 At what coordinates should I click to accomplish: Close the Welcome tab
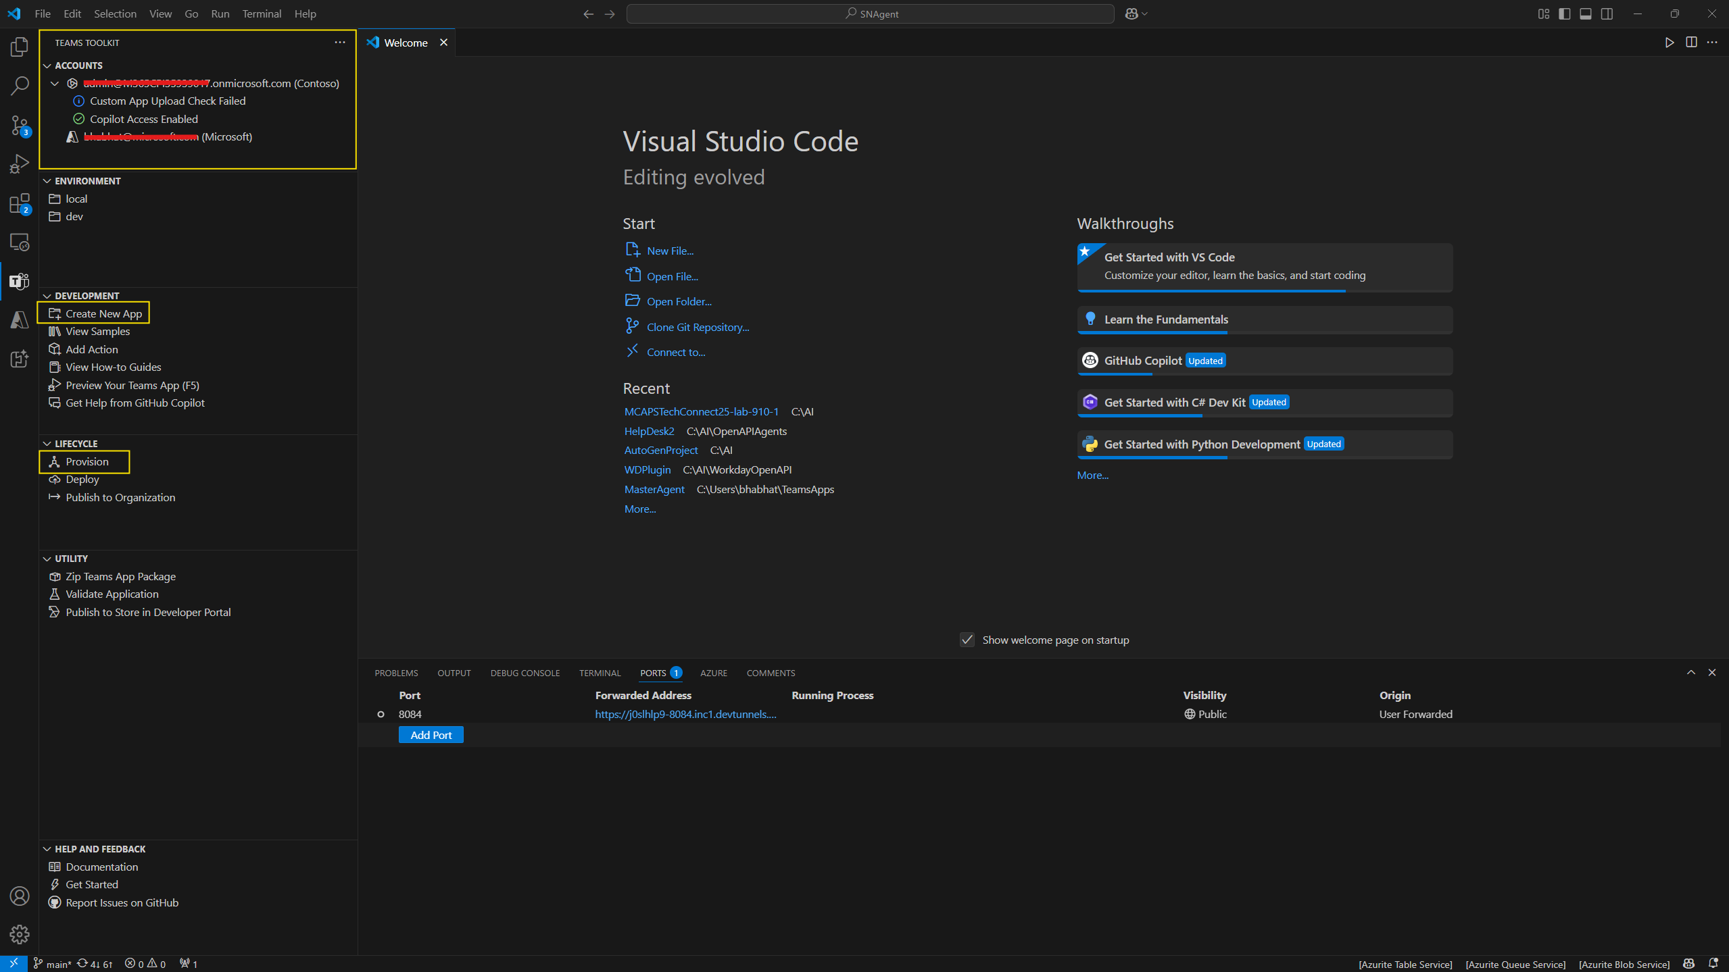[x=443, y=43]
